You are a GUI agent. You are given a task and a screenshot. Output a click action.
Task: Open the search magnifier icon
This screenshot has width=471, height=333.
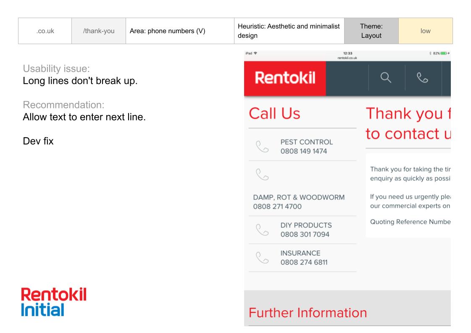click(386, 78)
